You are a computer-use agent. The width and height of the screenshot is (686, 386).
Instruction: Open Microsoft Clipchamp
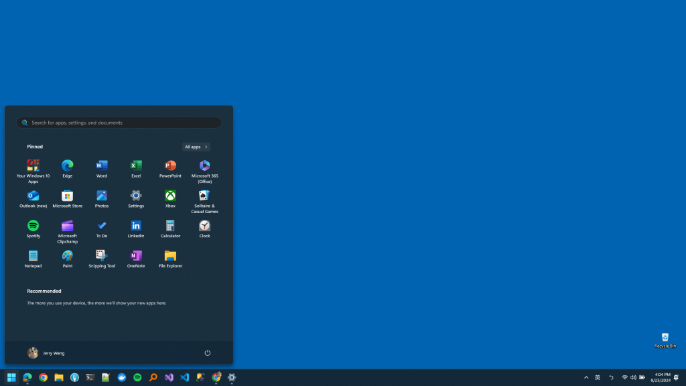click(x=68, y=231)
